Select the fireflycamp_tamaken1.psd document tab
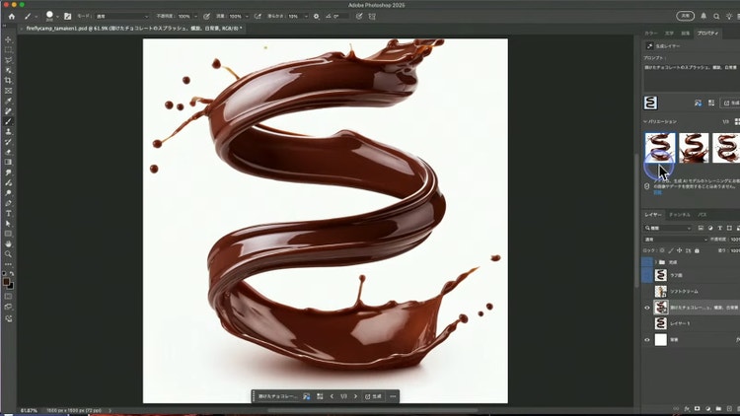This screenshot has height=416, width=740. 134,29
